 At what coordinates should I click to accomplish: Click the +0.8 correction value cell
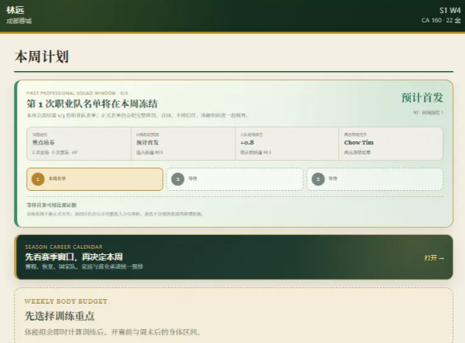click(287, 144)
